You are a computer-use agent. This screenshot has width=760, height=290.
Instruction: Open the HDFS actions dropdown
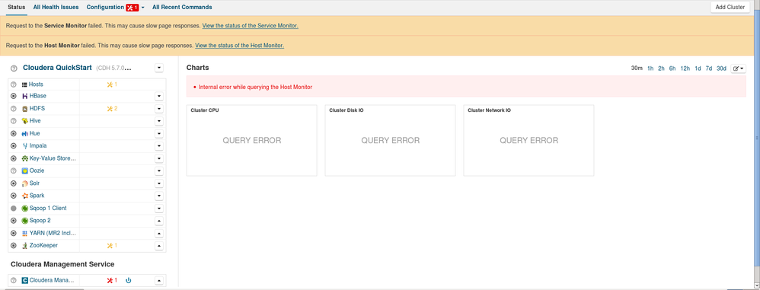[x=159, y=108]
